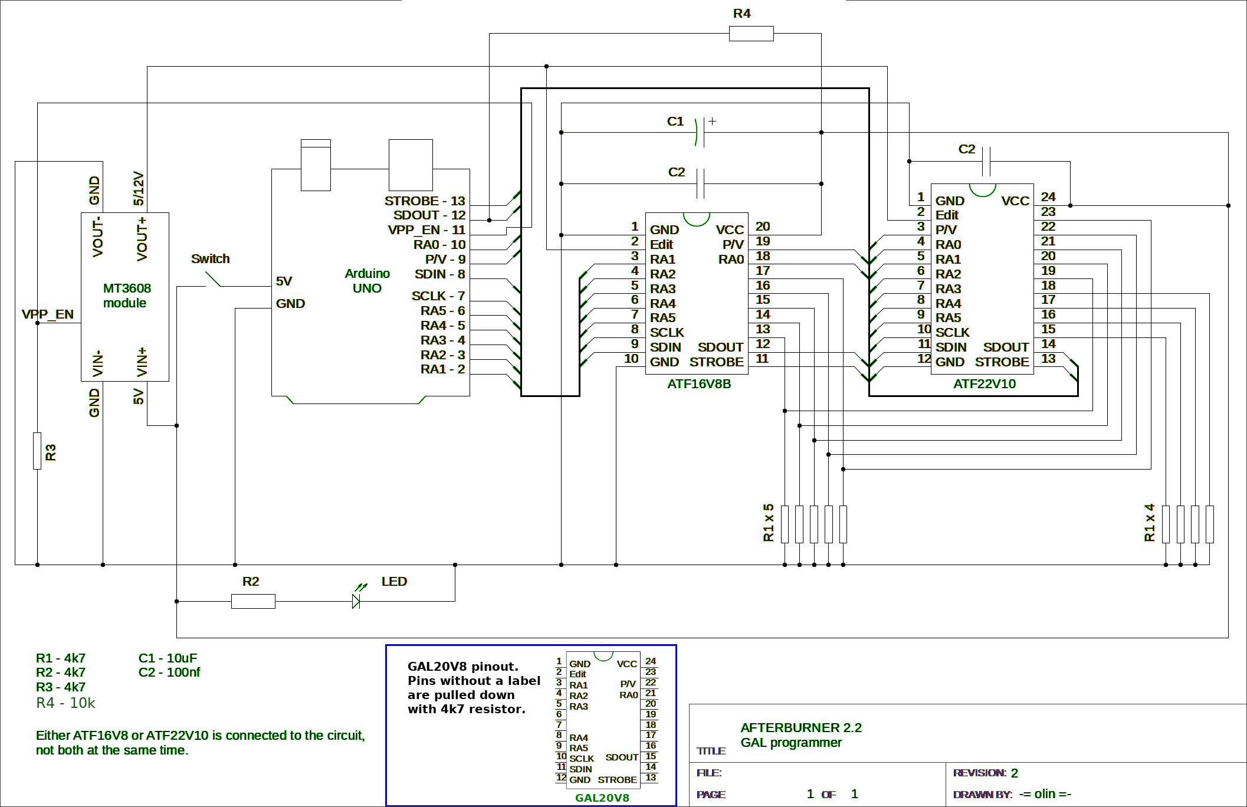Click the LED diode symbol
This screenshot has width=1247, height=807.
(356, 601)
